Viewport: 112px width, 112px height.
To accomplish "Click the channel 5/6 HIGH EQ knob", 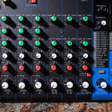I will pyautogui.click(x=54, y=18).
